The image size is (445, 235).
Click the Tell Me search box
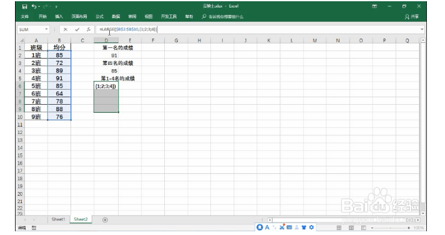click(x=223, y=17)
